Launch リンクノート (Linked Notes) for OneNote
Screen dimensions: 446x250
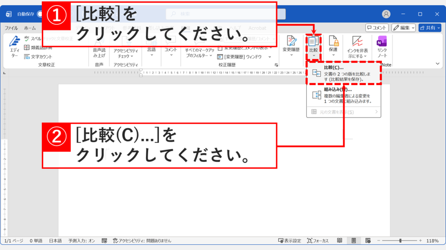coord(382,46)
